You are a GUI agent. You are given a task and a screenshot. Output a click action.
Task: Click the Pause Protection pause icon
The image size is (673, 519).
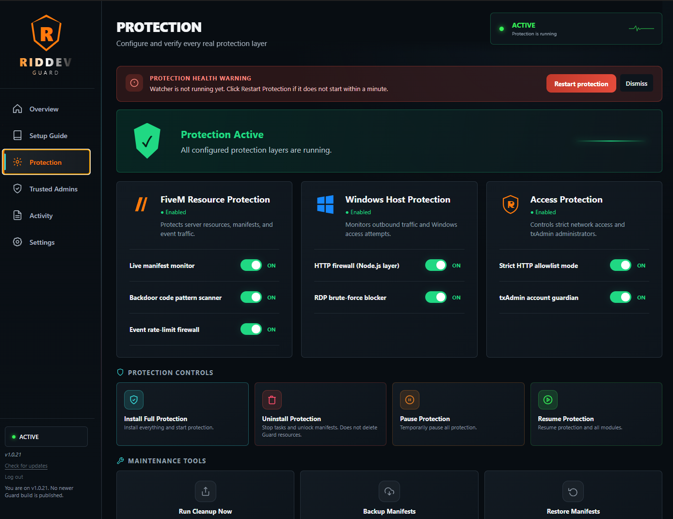click(410, 400)
